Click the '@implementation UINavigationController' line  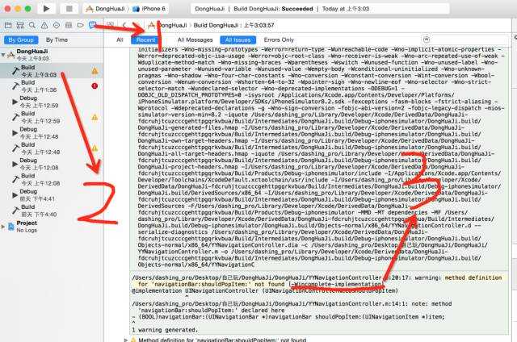(265, 291)
